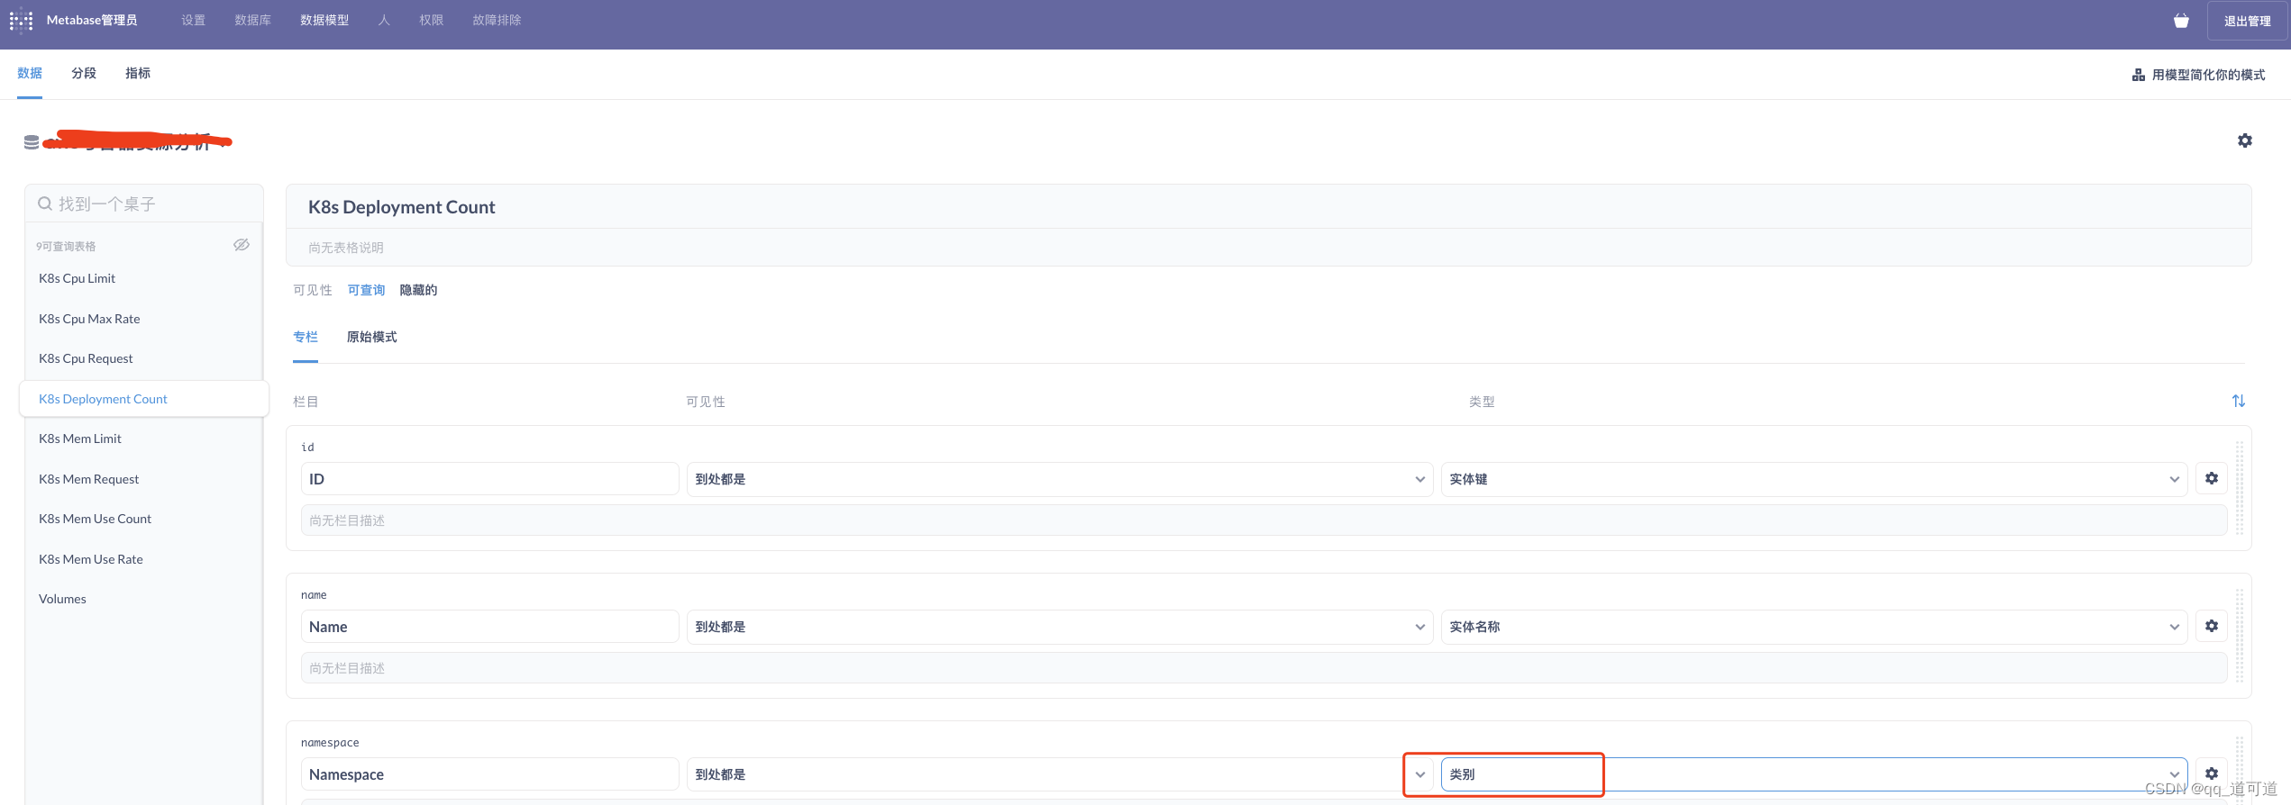Open ID type dropdown 实体键
Image resolution: width=2291 pixels, height=805 pixels.
(x=1814, y=479)
